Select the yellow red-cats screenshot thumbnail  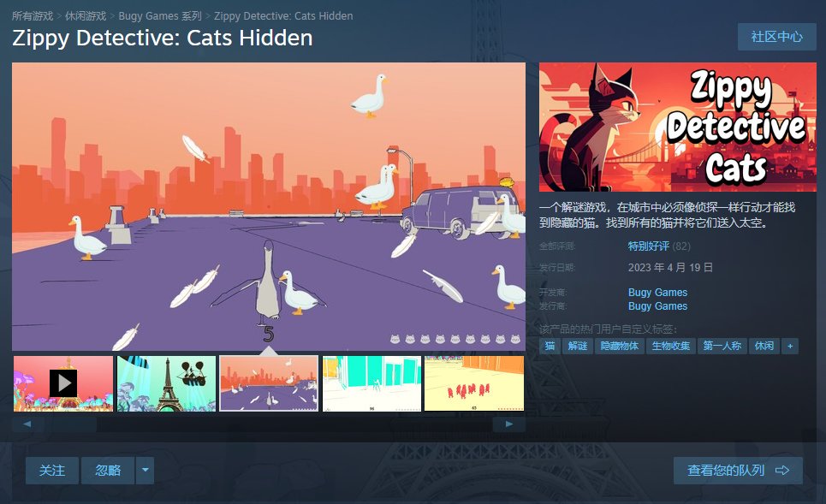click(x=474, y=383)
